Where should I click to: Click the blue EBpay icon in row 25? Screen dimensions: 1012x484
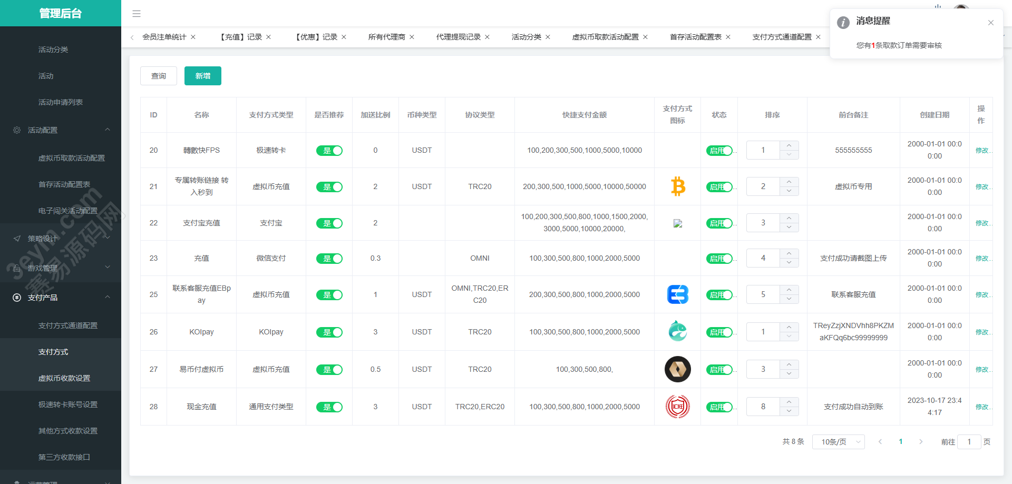[x=677, y=294]
